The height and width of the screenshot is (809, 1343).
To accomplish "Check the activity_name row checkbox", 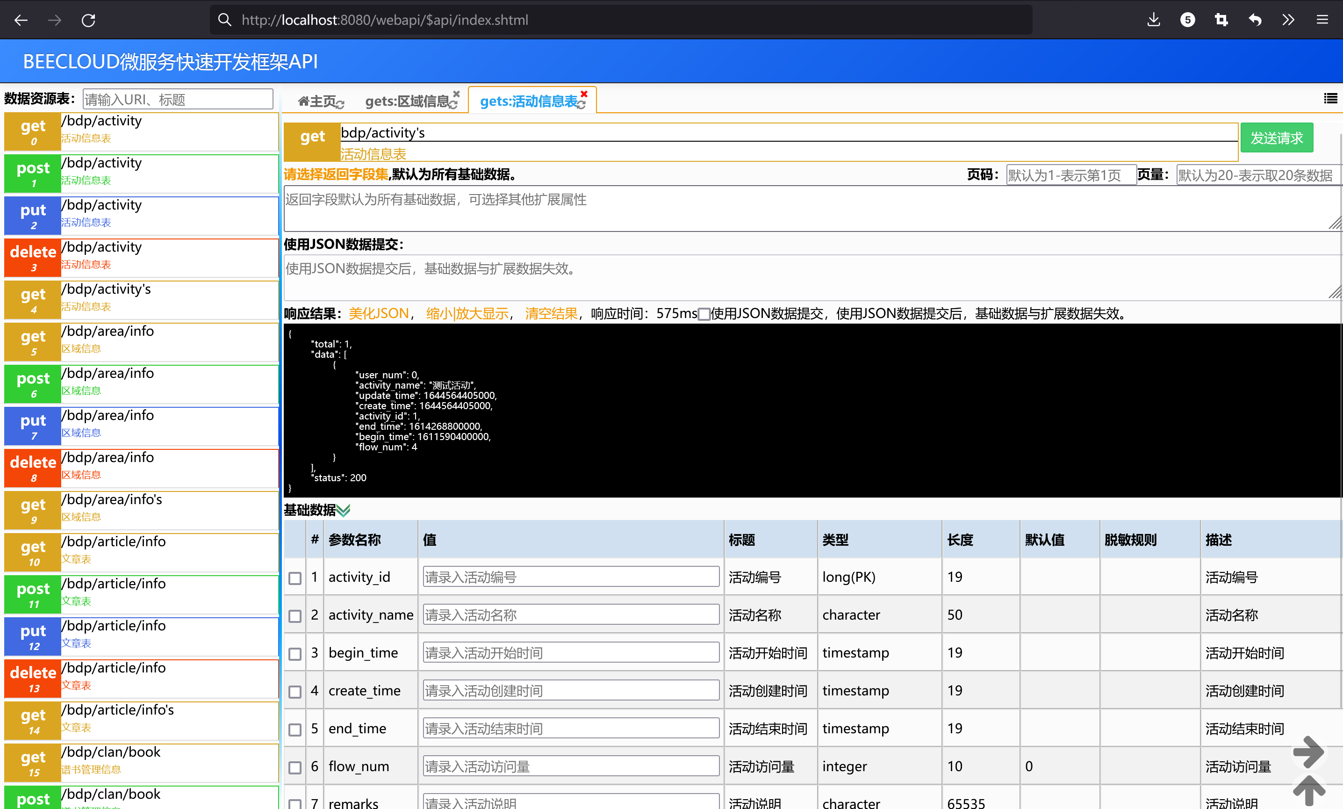I will point(295,616).
